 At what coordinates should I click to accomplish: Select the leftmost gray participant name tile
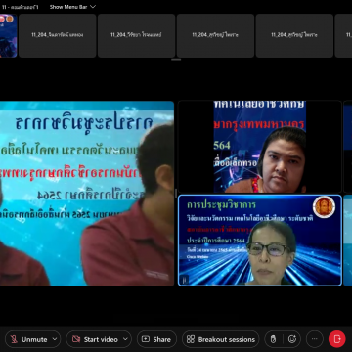58,35
